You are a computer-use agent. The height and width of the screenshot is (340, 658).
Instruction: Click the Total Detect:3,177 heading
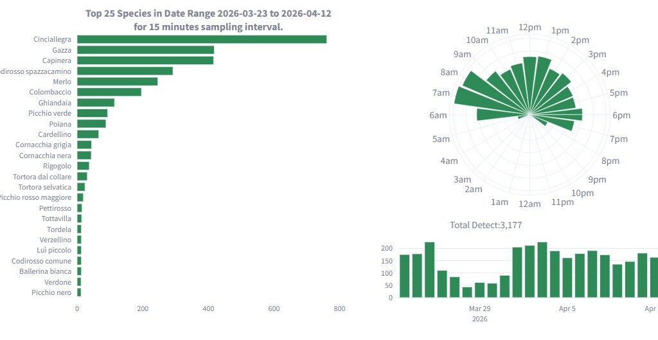point(485,225)
